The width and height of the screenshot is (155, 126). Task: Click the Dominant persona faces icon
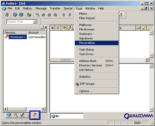pyautogui.click(x=6, y=37)
